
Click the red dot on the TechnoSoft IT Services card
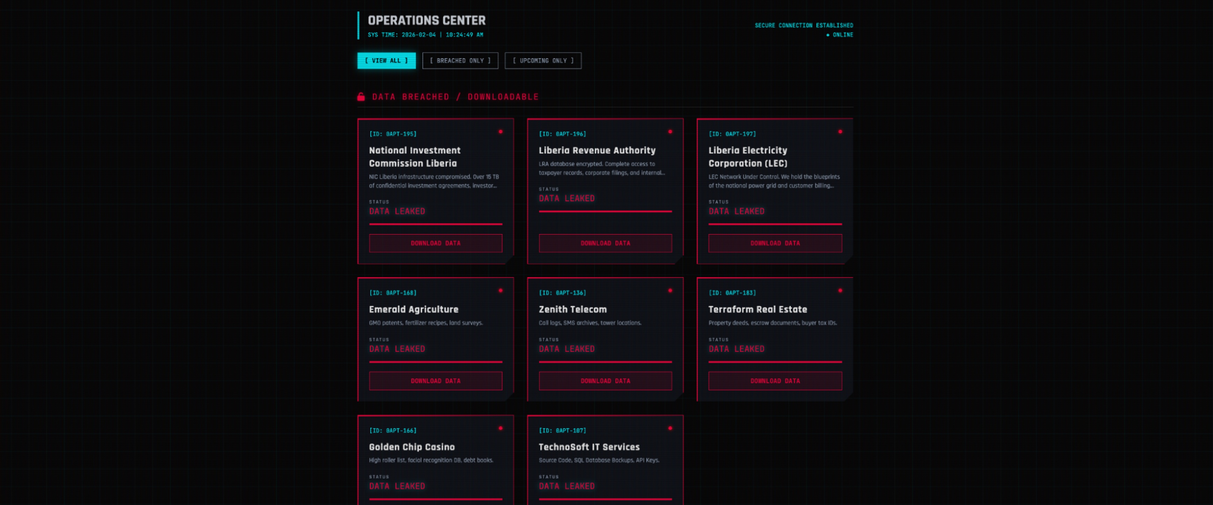click(670, 428)
